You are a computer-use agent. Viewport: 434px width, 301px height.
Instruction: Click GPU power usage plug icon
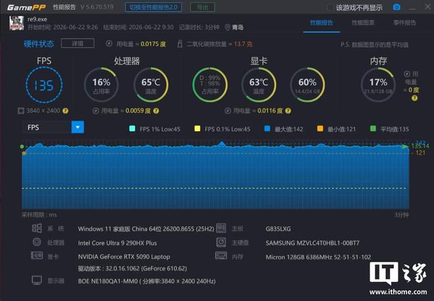tap(228, 111)
